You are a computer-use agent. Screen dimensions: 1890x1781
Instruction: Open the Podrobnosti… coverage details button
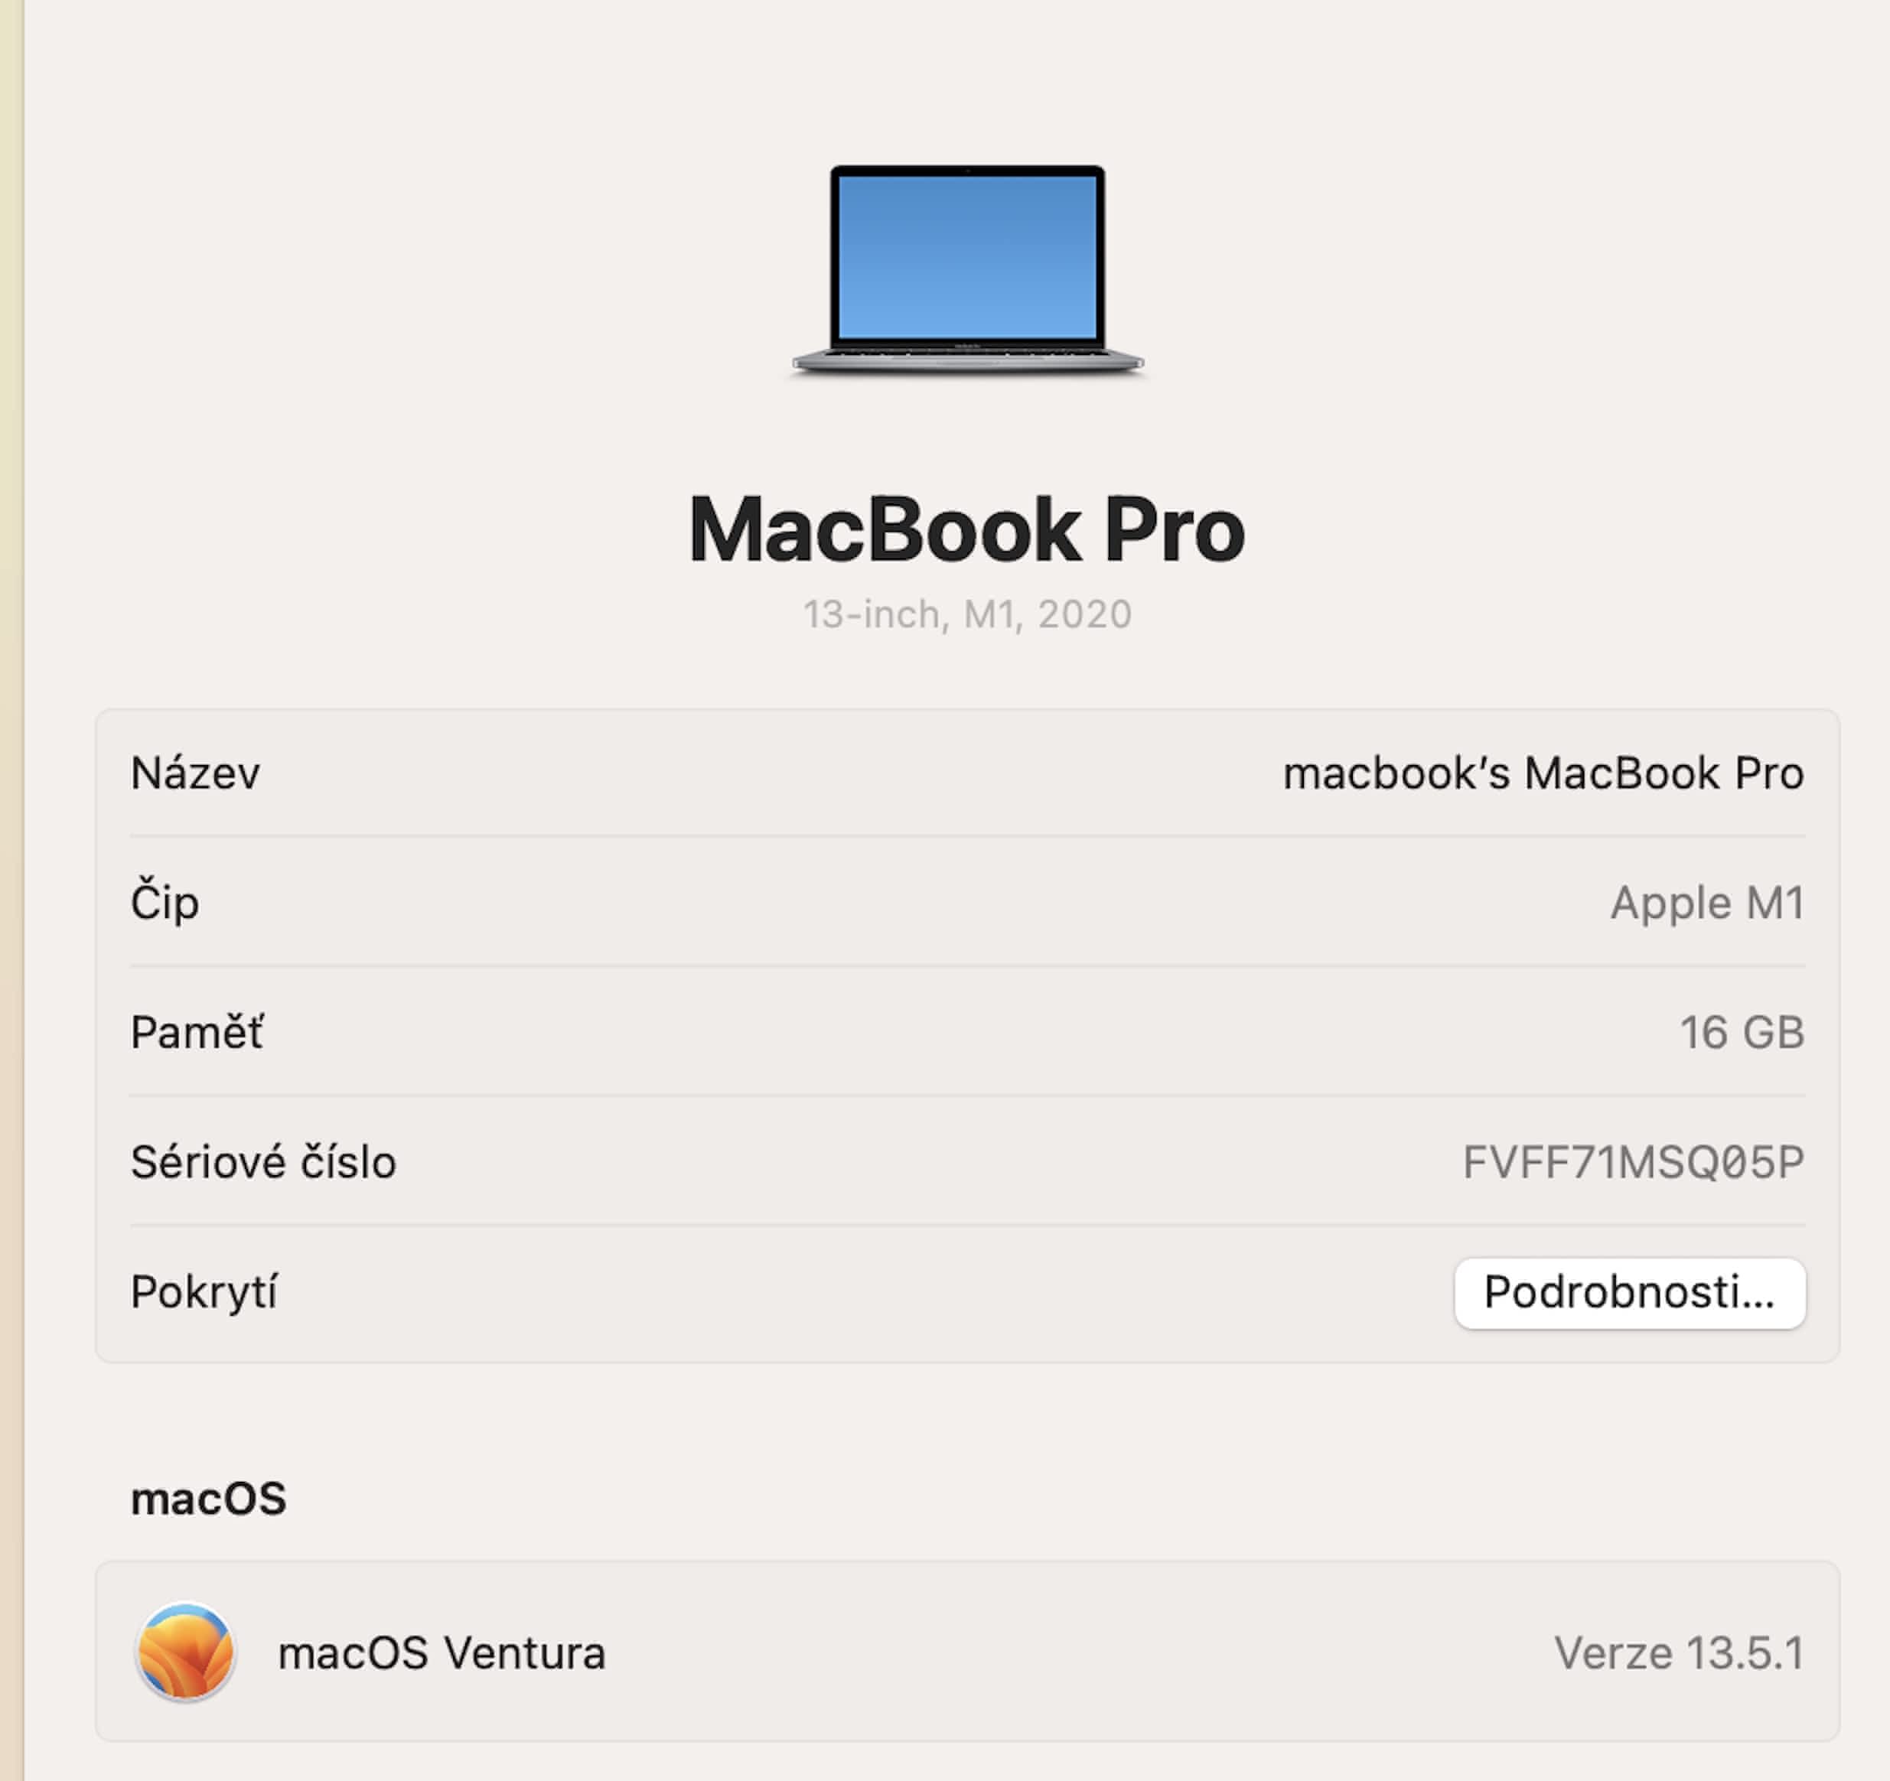[x=1630, y=1292]
